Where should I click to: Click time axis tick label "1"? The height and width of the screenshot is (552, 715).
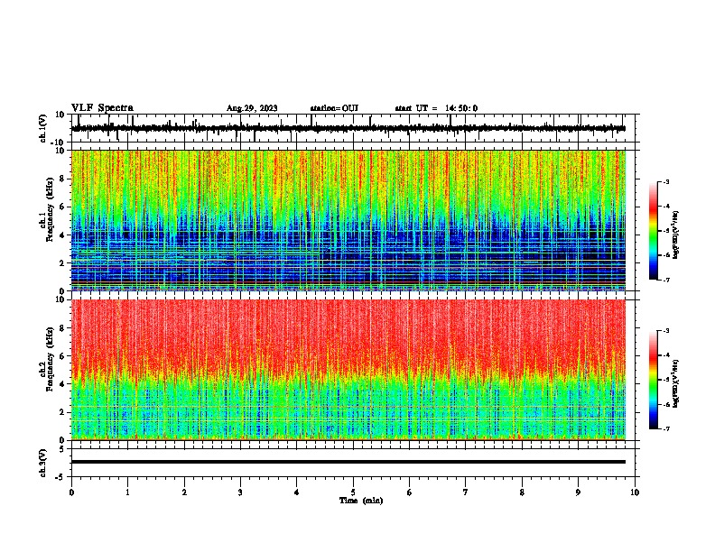point(127,492)
